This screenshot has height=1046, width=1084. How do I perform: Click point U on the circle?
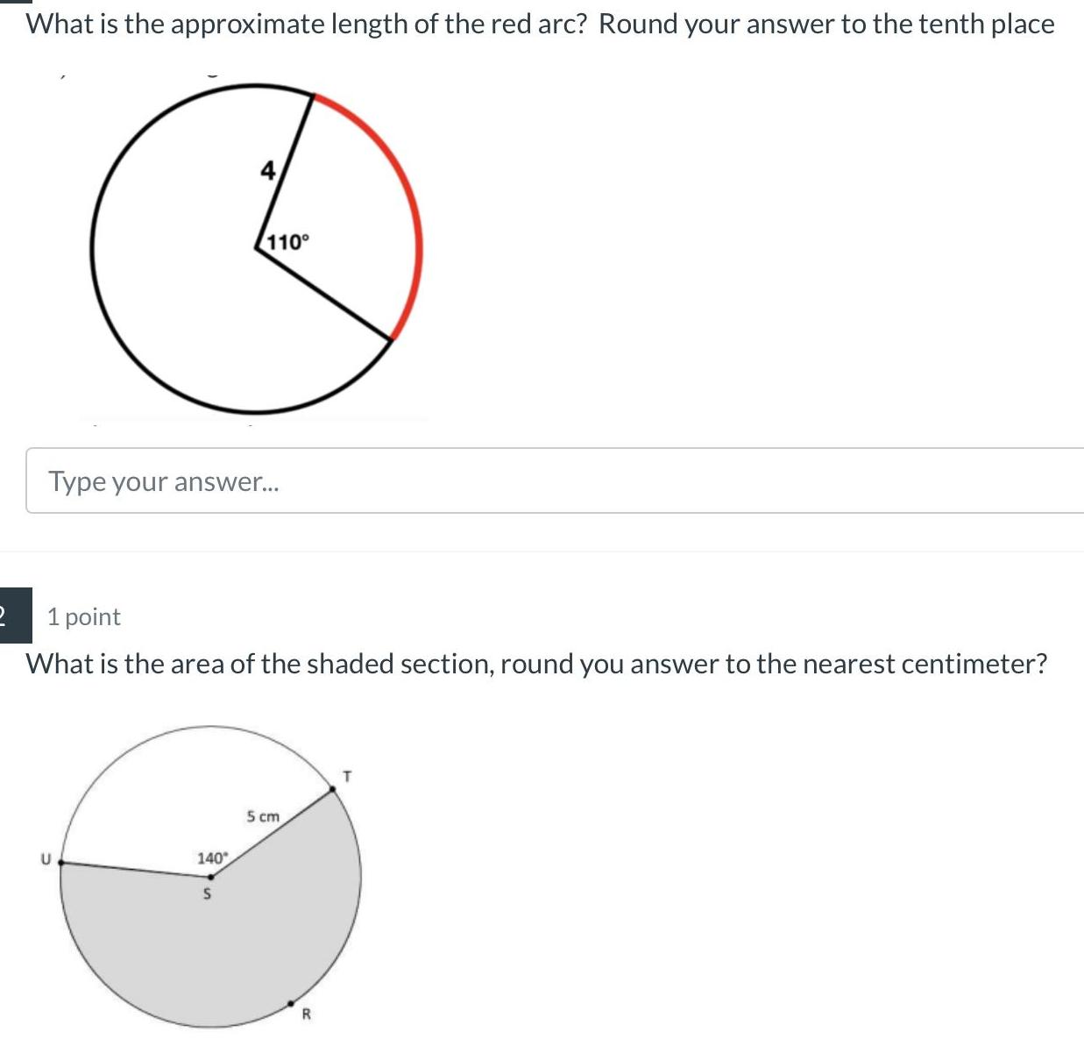coord(61,863)
